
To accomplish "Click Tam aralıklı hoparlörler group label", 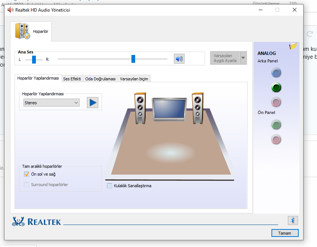I will (x=42, y=166).
